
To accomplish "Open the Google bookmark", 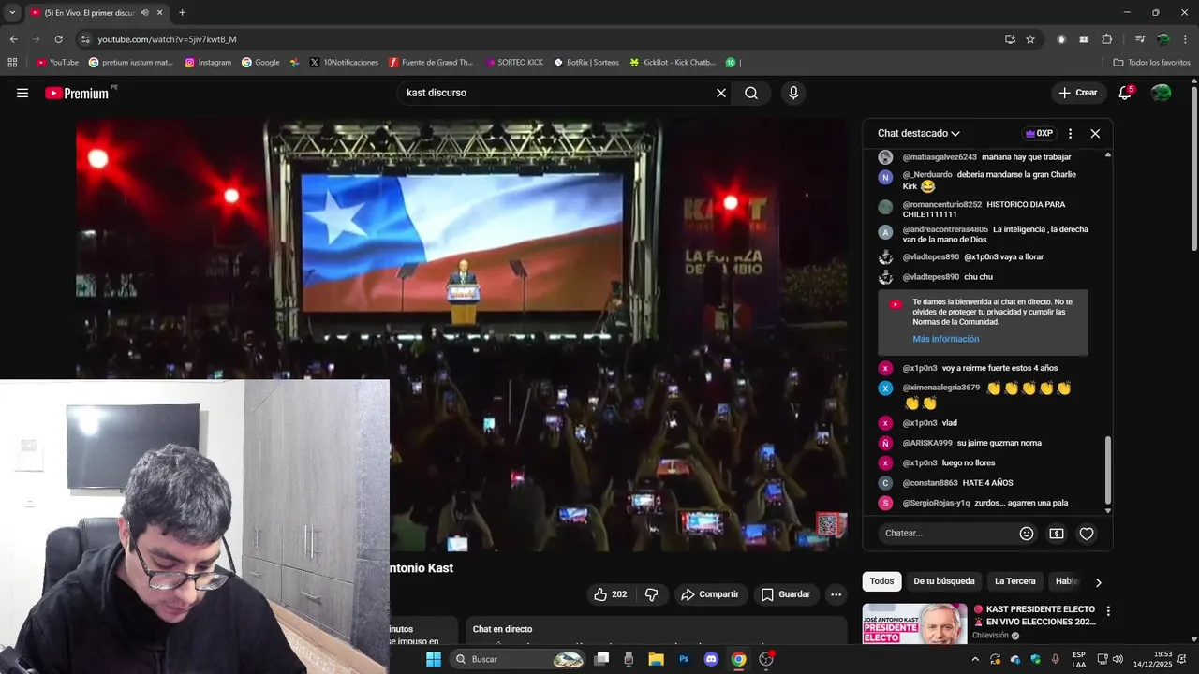I will tap(260, 63).
